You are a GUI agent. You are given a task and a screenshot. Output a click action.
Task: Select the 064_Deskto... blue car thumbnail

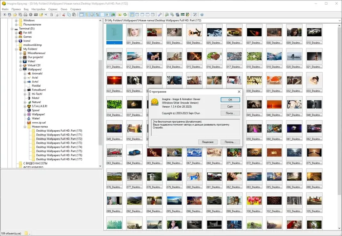click(x=134, y=154)
